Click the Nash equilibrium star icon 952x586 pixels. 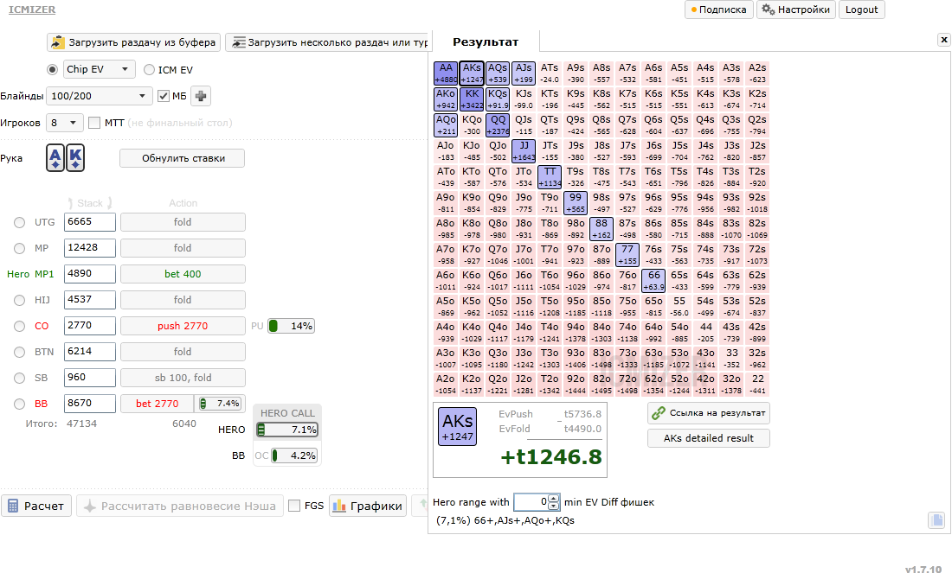pyautogui.click(x=90, y=506)
